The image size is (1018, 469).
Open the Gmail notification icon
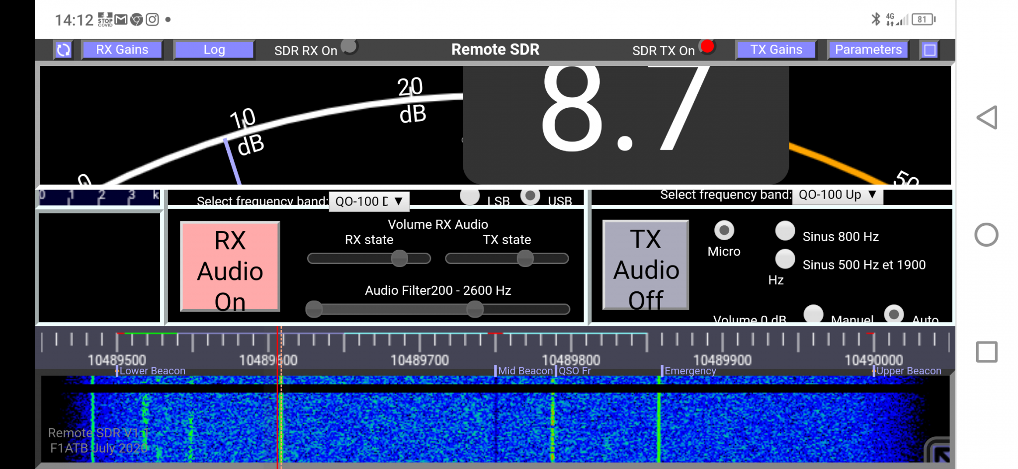[121, 20]
